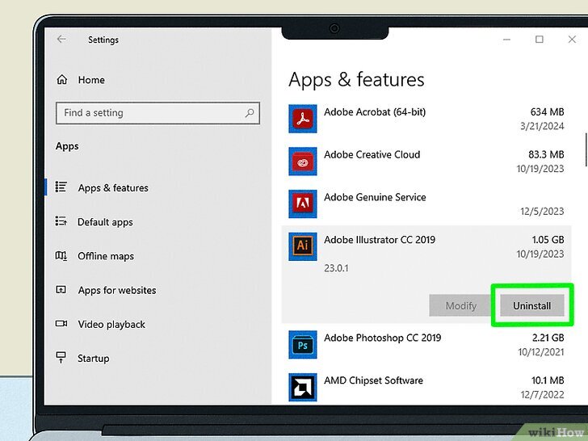Viewport: 588px width, 441px height.
Task: Click the Adobe Acrobat app icon
Action: (303, 119)
